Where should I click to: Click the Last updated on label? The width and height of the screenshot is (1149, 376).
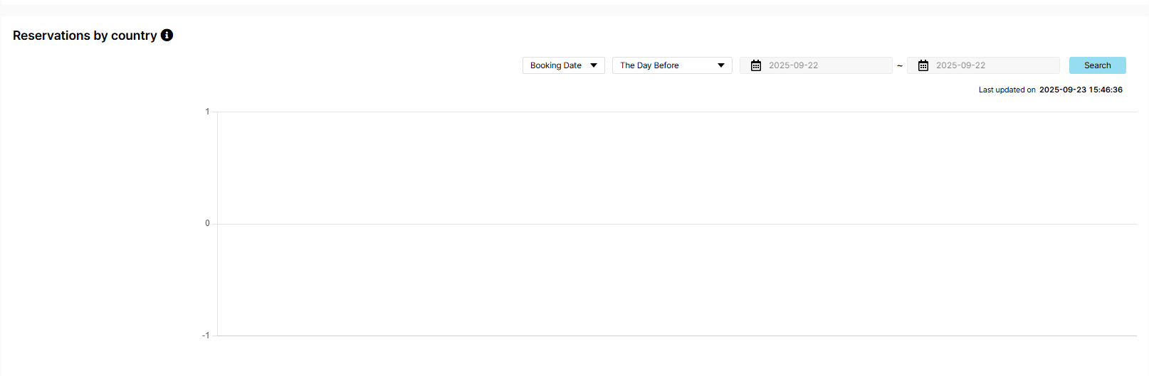tap(1007, 90)
